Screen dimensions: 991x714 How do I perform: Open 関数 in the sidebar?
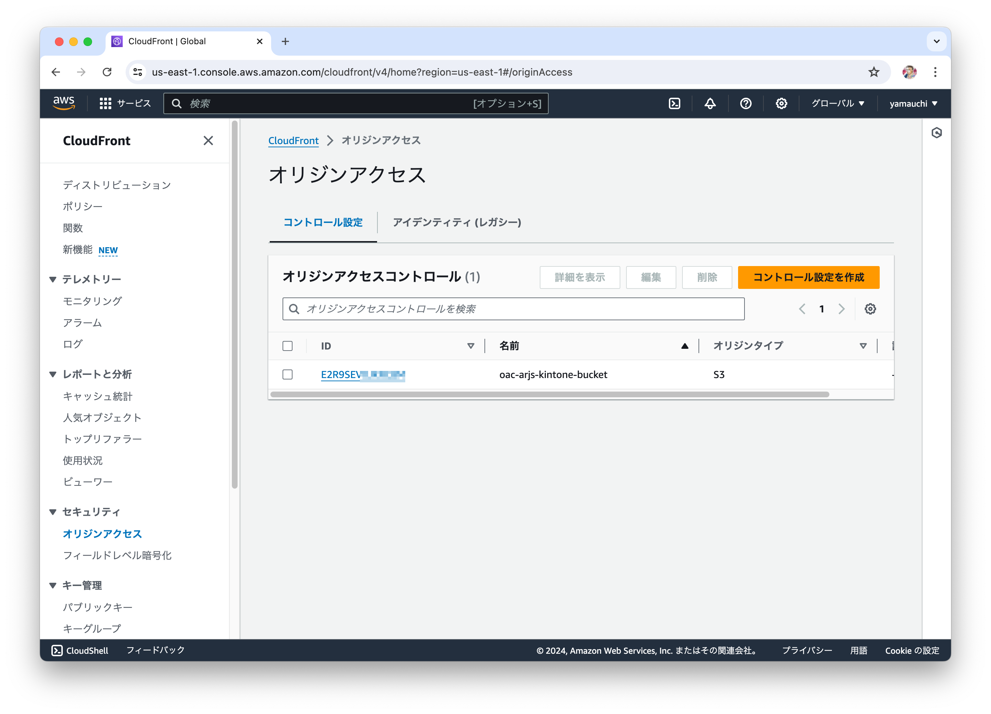click(x=72, y=228)
